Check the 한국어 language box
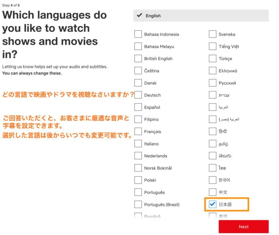279x235 pixels. click(x=212, y=180)
